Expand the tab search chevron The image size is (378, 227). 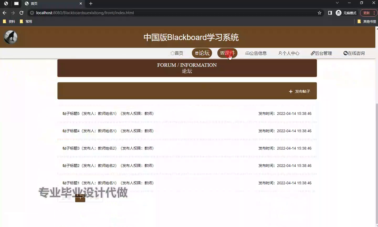[x=337, y=3]
